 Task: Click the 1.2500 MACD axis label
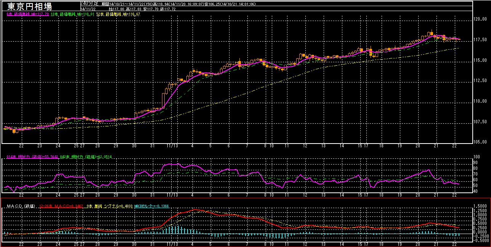(479, 210)
